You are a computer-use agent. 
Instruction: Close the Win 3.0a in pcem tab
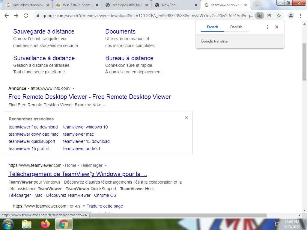[x=97, y=5]
